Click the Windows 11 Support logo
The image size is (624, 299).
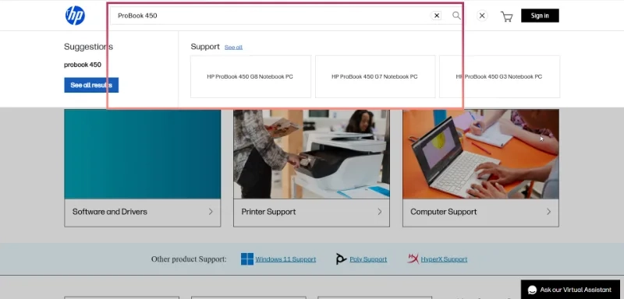click(x=247, y=259)
